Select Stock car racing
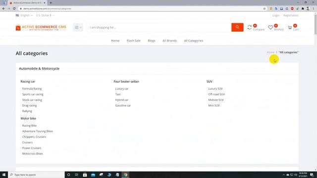 point(32,100)
